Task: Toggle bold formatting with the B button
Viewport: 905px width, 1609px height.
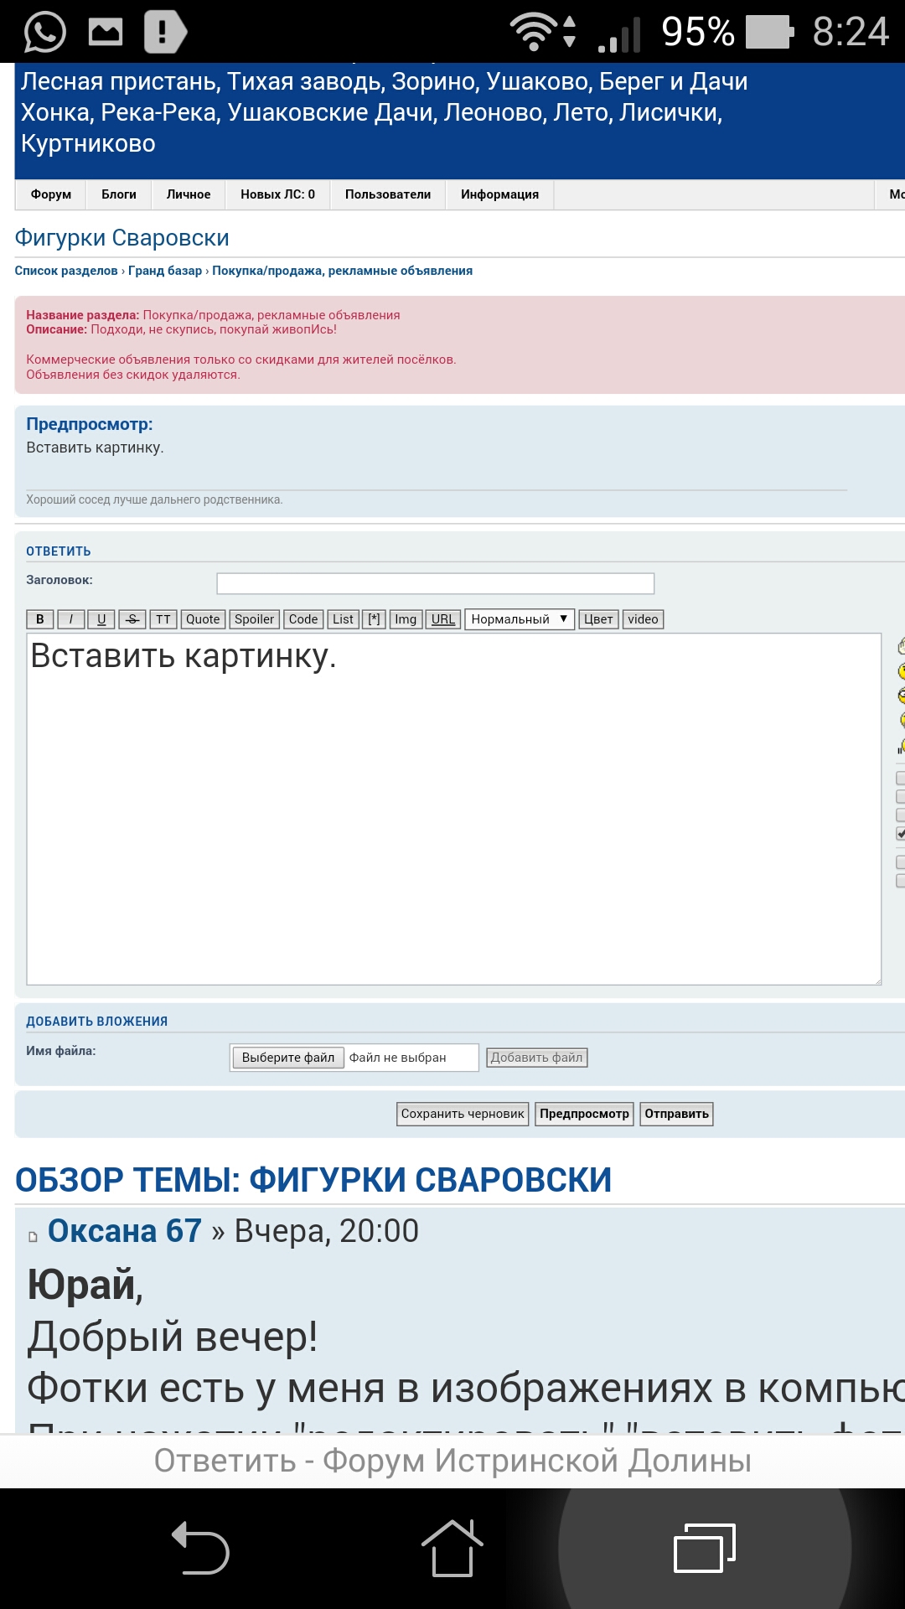Action: pos(39,619)
